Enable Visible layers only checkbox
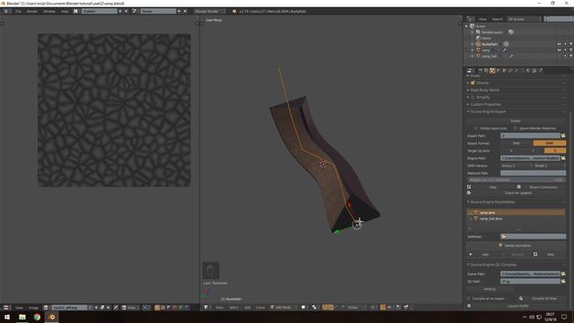This screenshot has width=574, height=323. 476,128
